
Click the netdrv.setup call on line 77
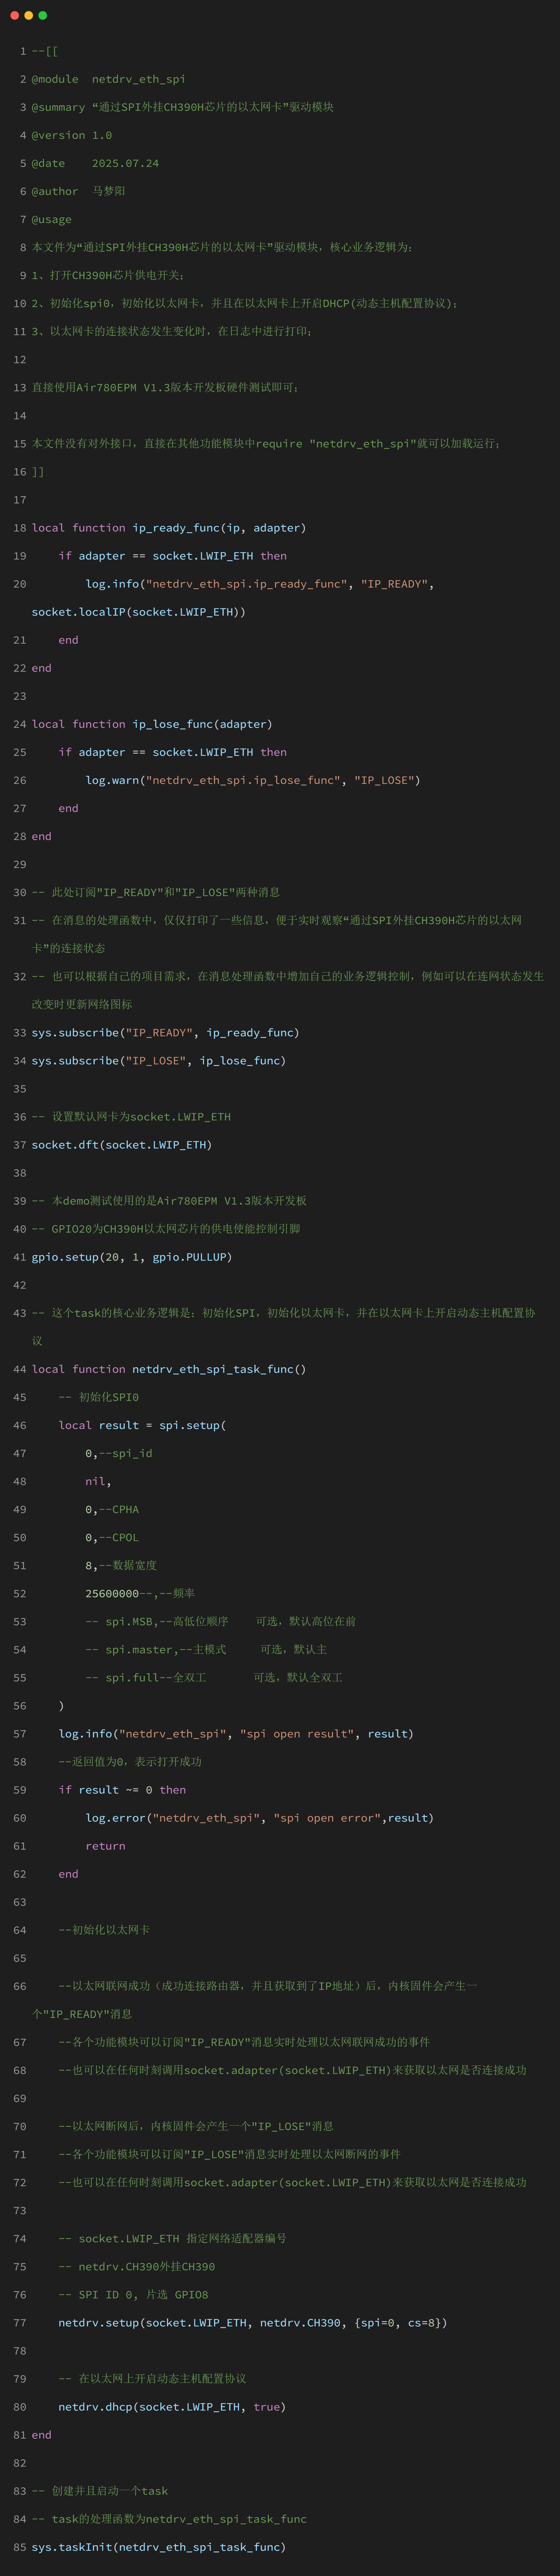tap(98, 2322)
